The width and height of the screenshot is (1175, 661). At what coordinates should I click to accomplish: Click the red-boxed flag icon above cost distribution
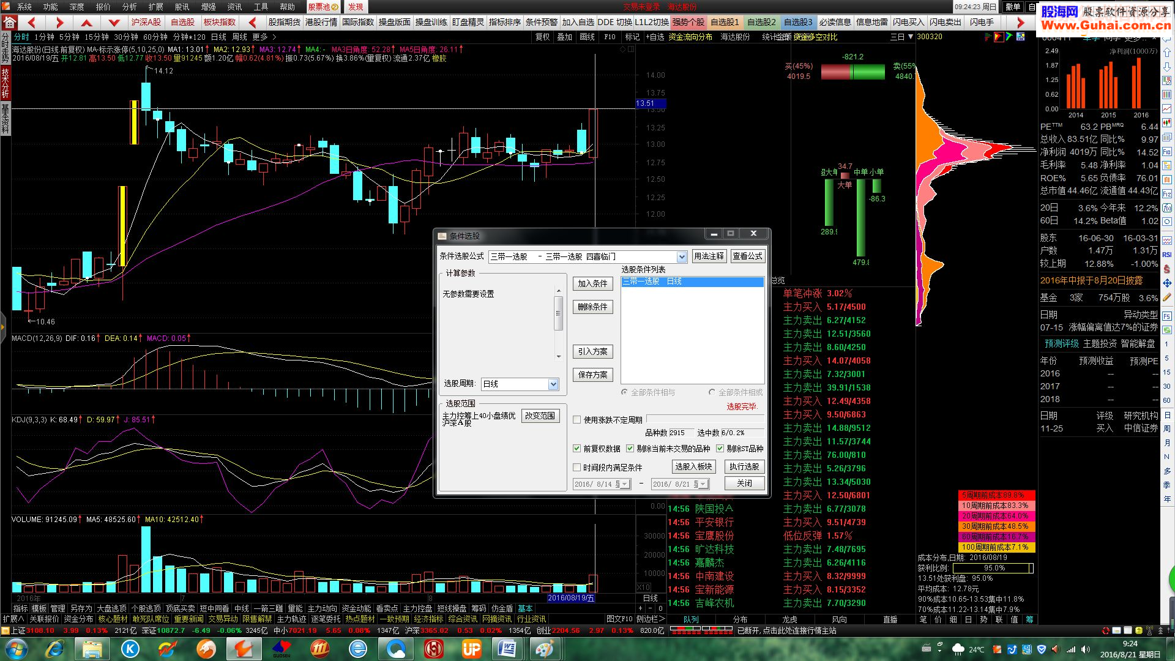(x=999, y=37)
